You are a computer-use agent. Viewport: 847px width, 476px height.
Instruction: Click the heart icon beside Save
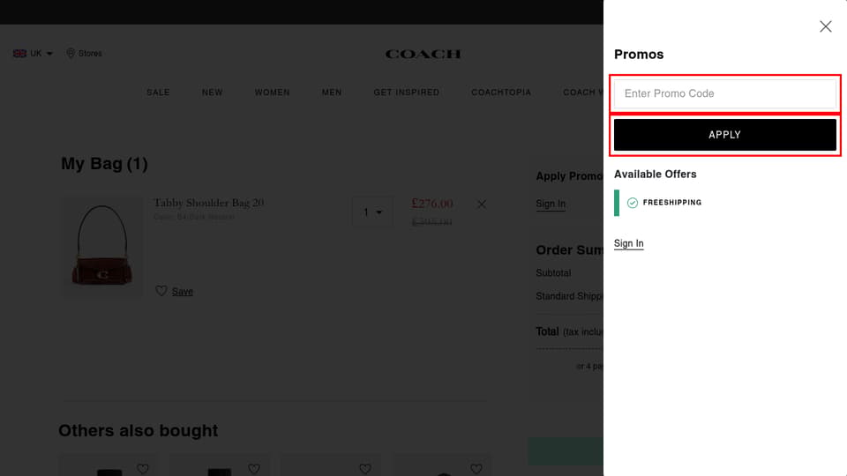point(161,291)
